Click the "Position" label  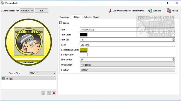(x=65, y=70)
